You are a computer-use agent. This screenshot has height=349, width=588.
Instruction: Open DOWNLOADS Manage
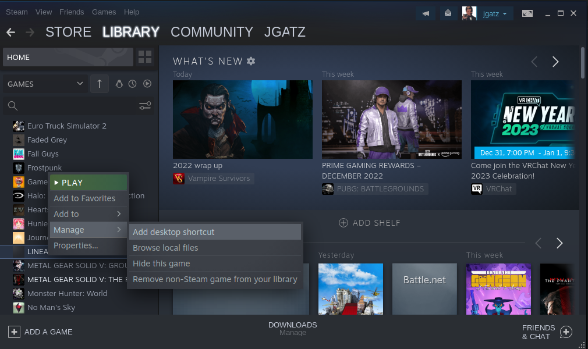pos(292,329)
